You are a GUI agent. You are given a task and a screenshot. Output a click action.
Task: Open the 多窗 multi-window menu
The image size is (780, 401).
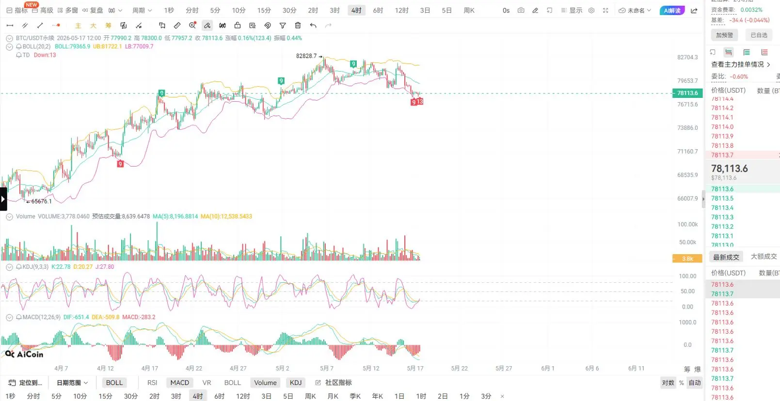click(67, 10)
